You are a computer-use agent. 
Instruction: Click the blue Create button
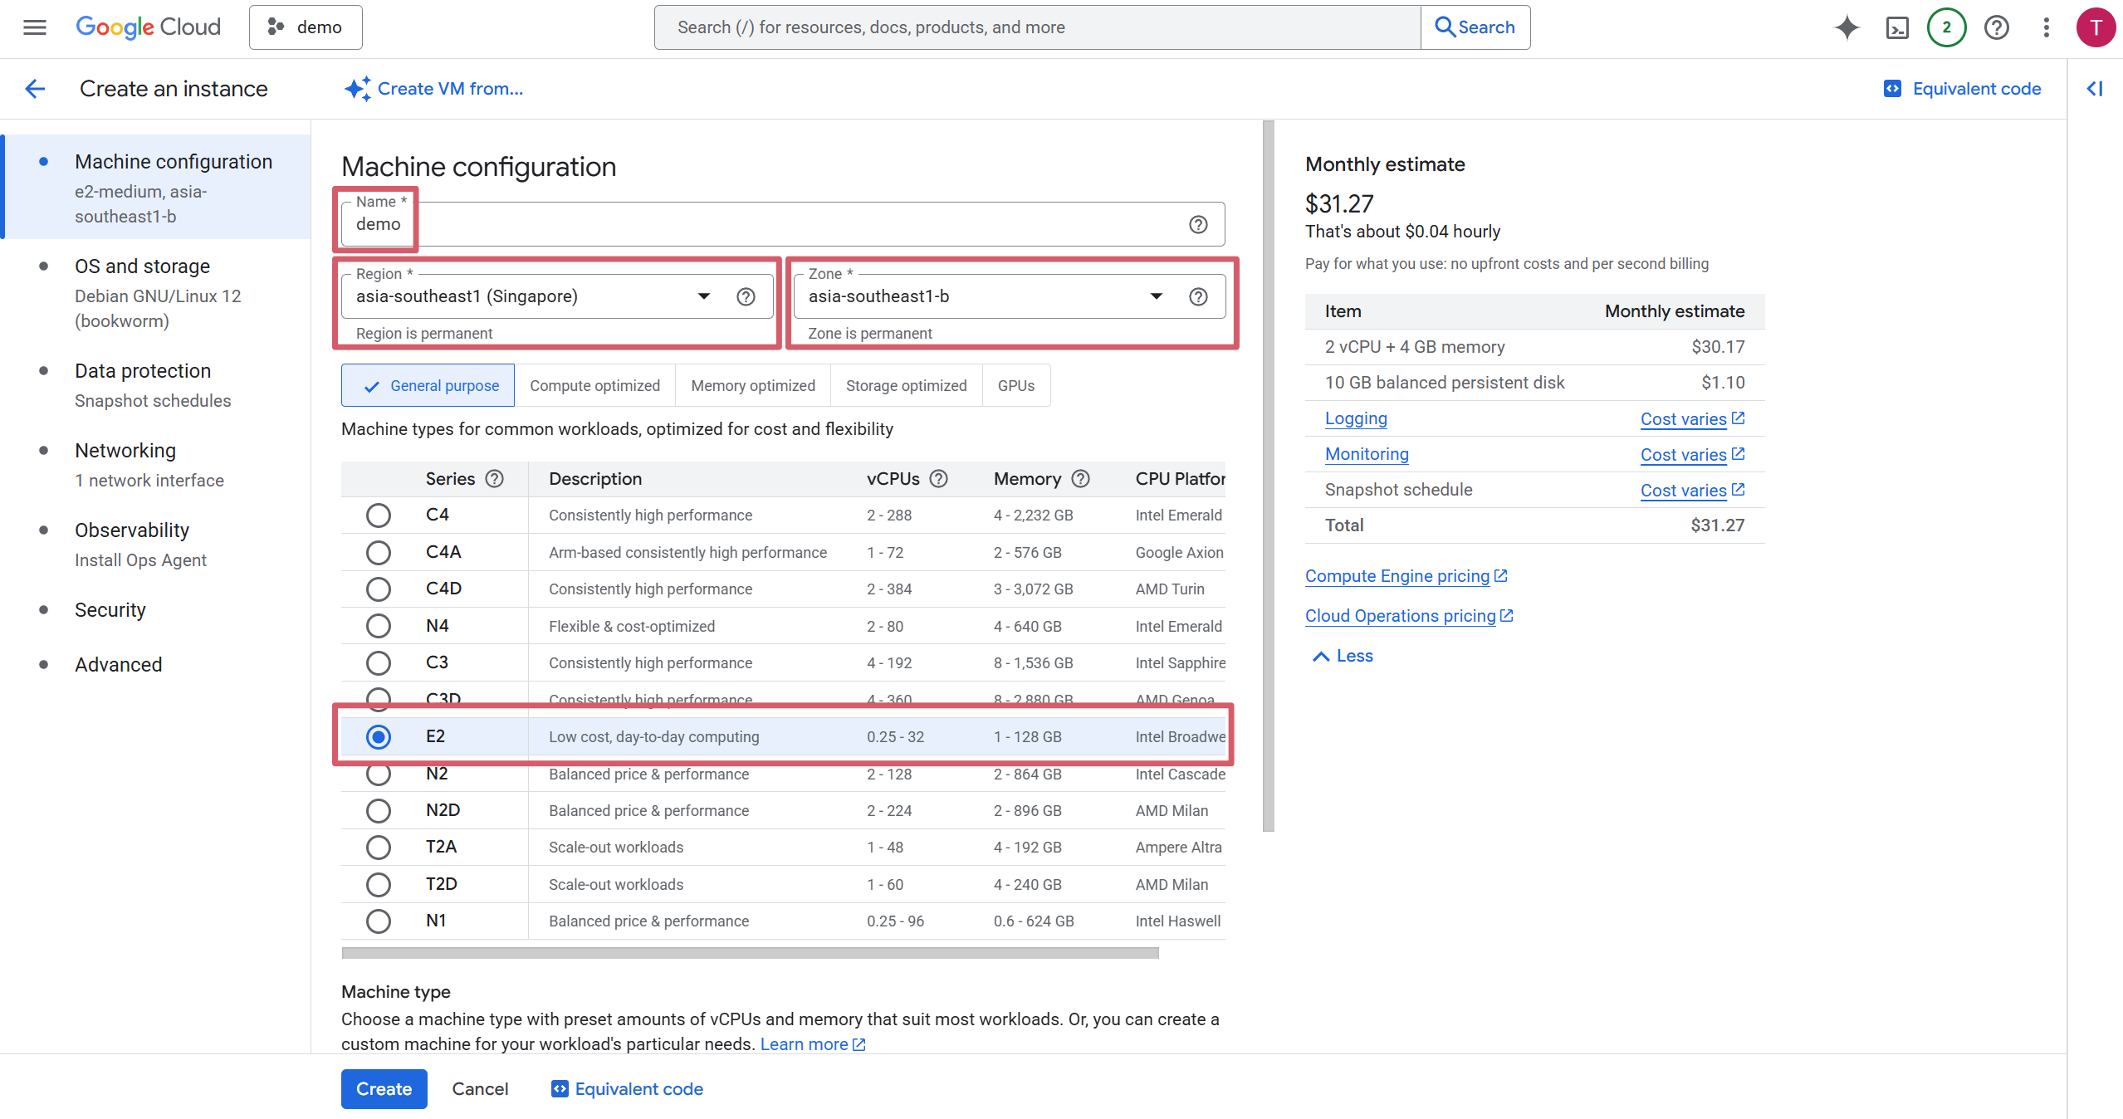point(384,1088)
